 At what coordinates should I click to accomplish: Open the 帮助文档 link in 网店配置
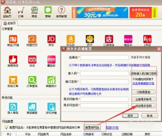pyautogui.click(x=112, y=127)
